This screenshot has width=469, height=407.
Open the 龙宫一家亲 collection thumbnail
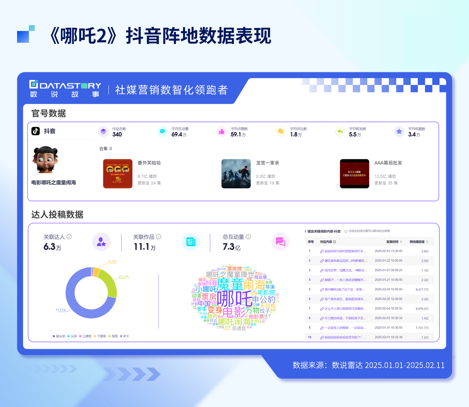[236, 174]
